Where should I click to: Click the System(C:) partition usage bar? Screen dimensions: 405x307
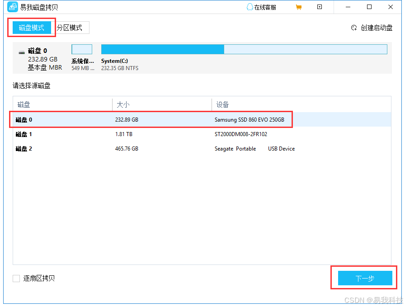click(x=244, y=49)
